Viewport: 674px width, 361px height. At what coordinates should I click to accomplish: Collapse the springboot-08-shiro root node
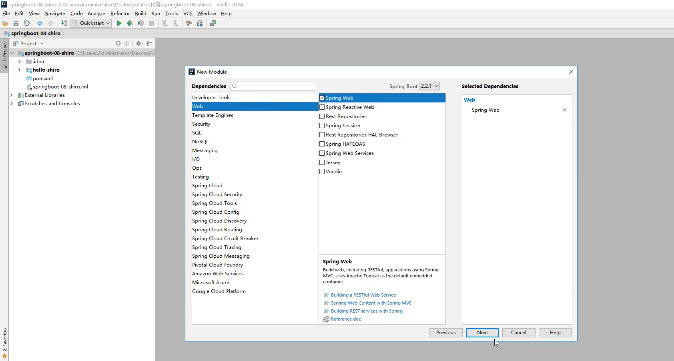point(12,53)
